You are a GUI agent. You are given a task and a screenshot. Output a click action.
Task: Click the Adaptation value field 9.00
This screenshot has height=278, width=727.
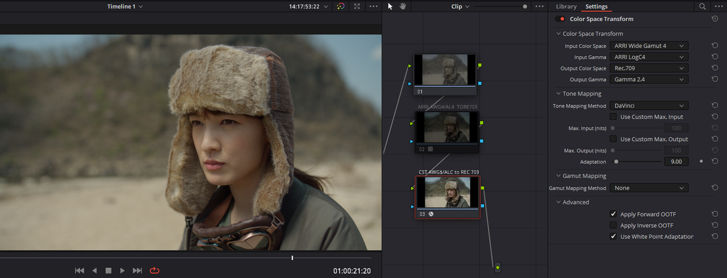pyautogui.click(x=676, y=162)
